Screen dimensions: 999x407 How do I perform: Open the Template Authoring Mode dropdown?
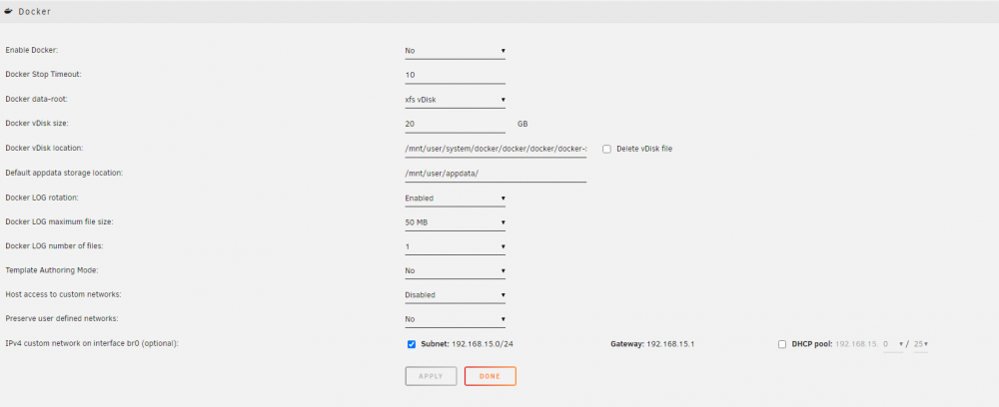[x=455, y=270]
